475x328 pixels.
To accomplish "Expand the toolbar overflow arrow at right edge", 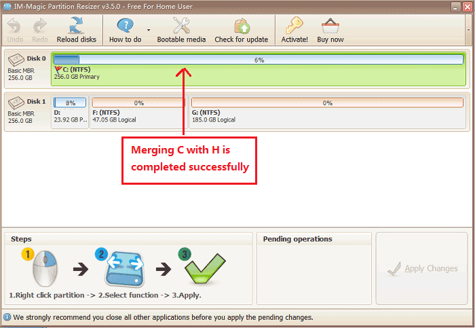I will pos(468,30).
